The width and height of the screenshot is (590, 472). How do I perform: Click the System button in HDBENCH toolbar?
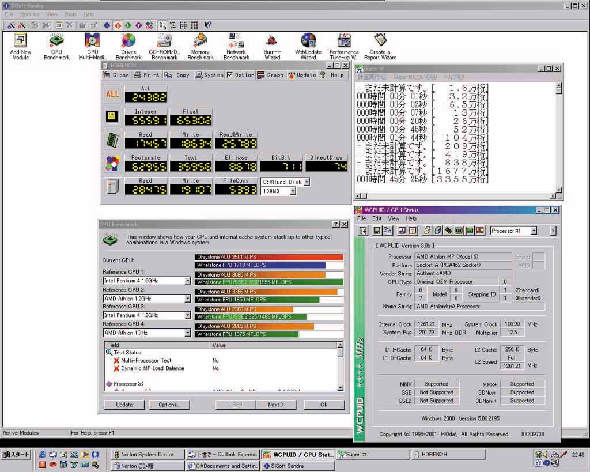(209, 75)
